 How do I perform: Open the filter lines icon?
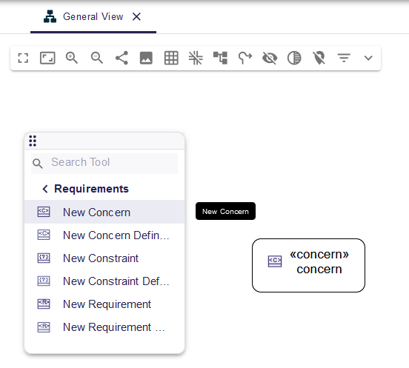coord(344,58)
